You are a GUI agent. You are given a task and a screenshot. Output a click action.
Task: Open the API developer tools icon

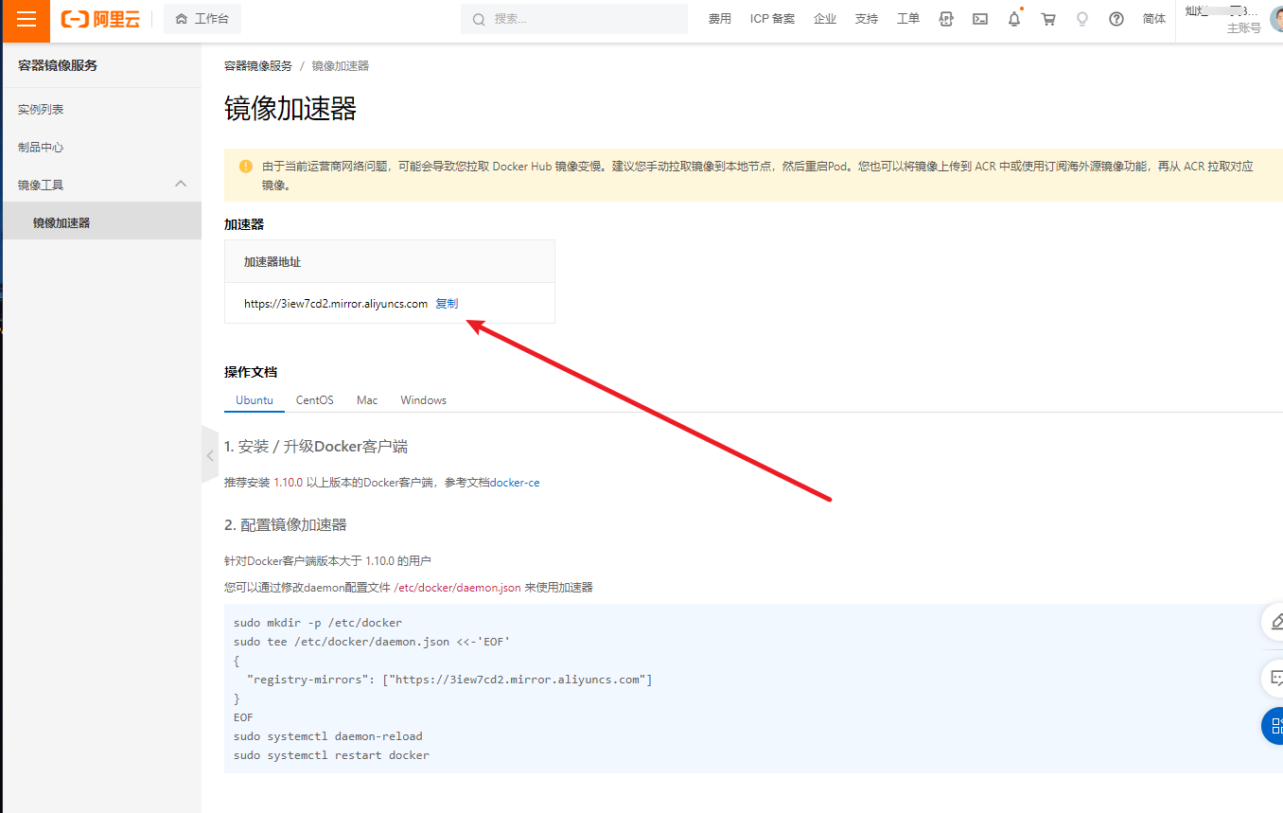pos(946,19)
